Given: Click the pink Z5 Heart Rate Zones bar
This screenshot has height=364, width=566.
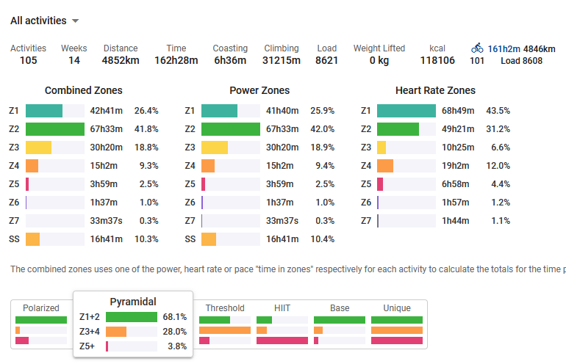Looking at the screenshot, I should 380,184.
